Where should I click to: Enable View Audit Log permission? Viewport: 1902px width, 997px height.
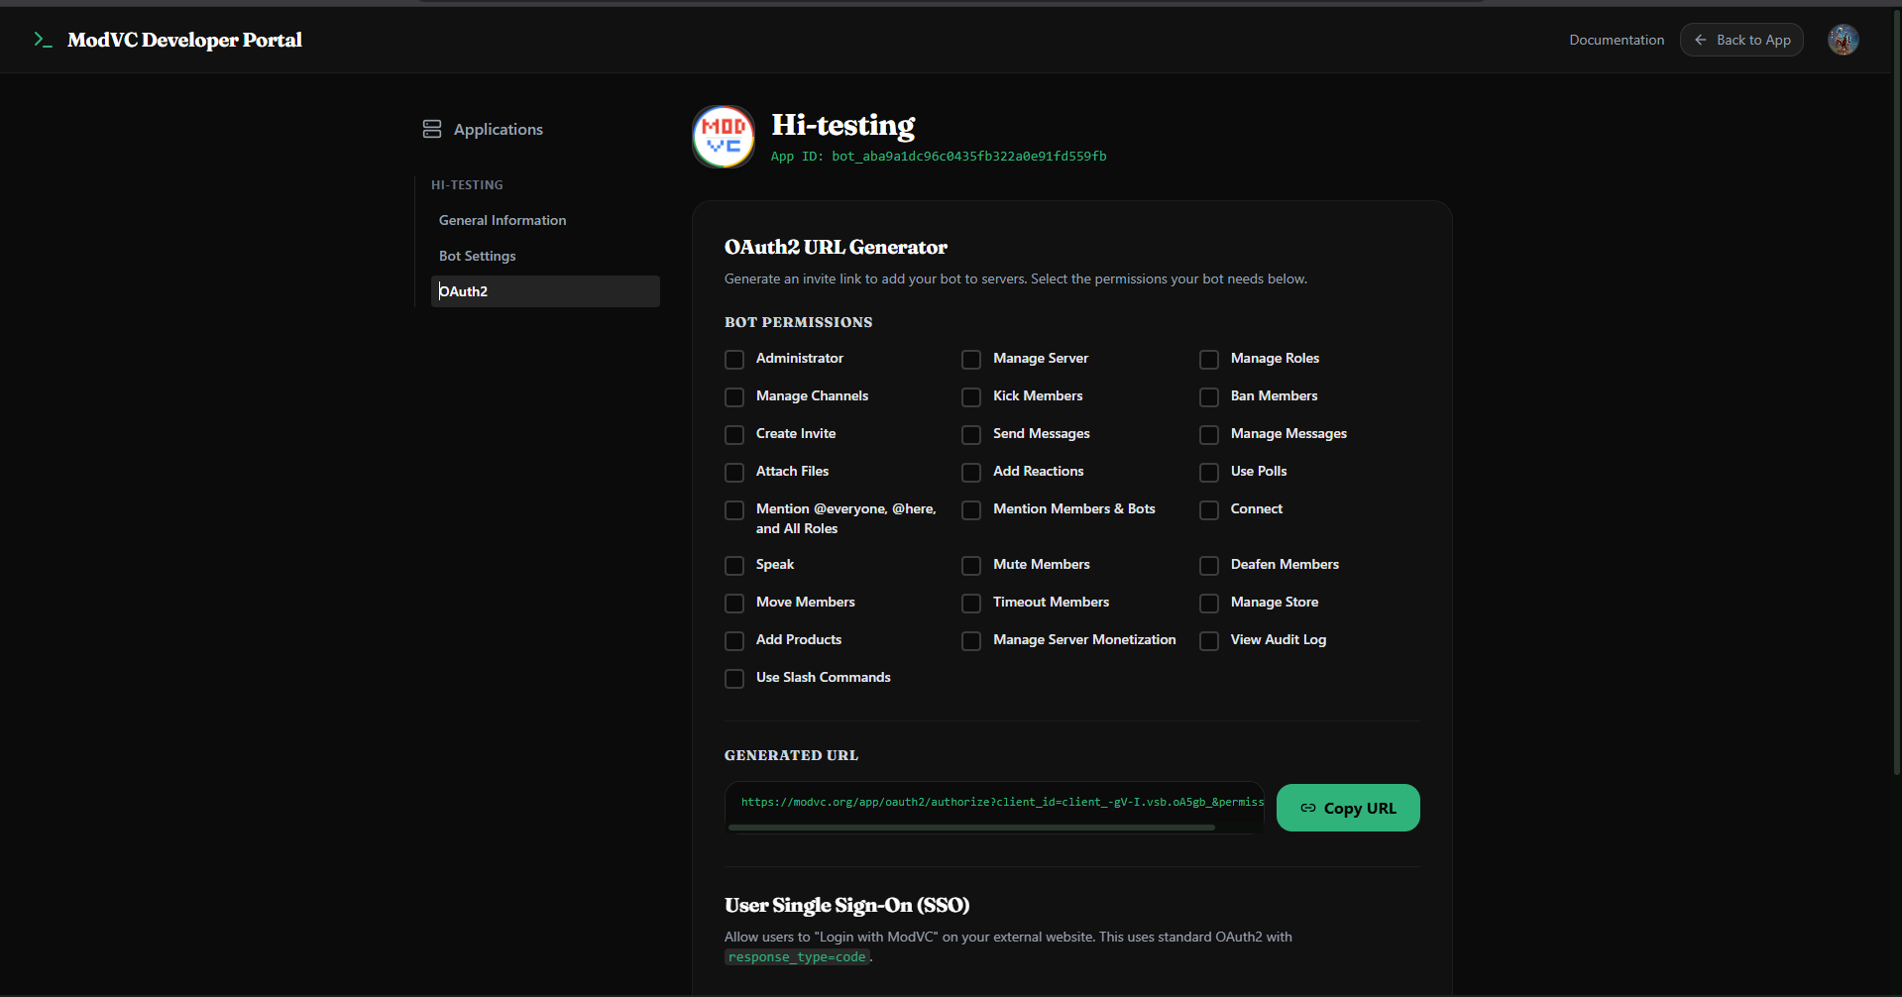point(1209,640)
